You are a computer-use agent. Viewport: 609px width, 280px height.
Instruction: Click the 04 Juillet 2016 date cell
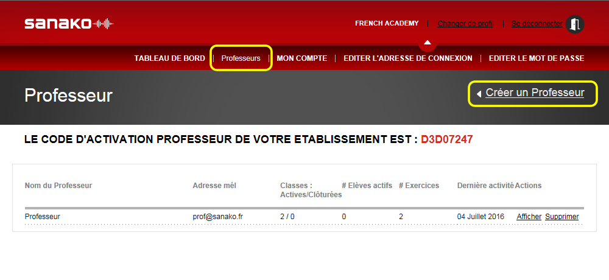click(x=481, y=217)
